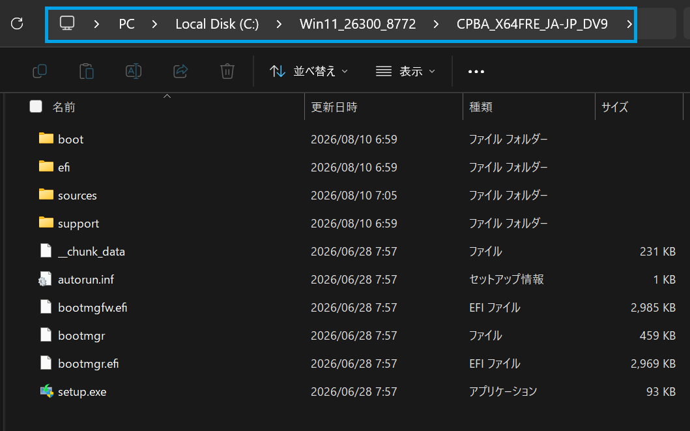The image size is (690, 431).
Task: Expand the chevron after CPBA_X64FRE_JA-JP_DV9
Action: [x=629, y=23]
